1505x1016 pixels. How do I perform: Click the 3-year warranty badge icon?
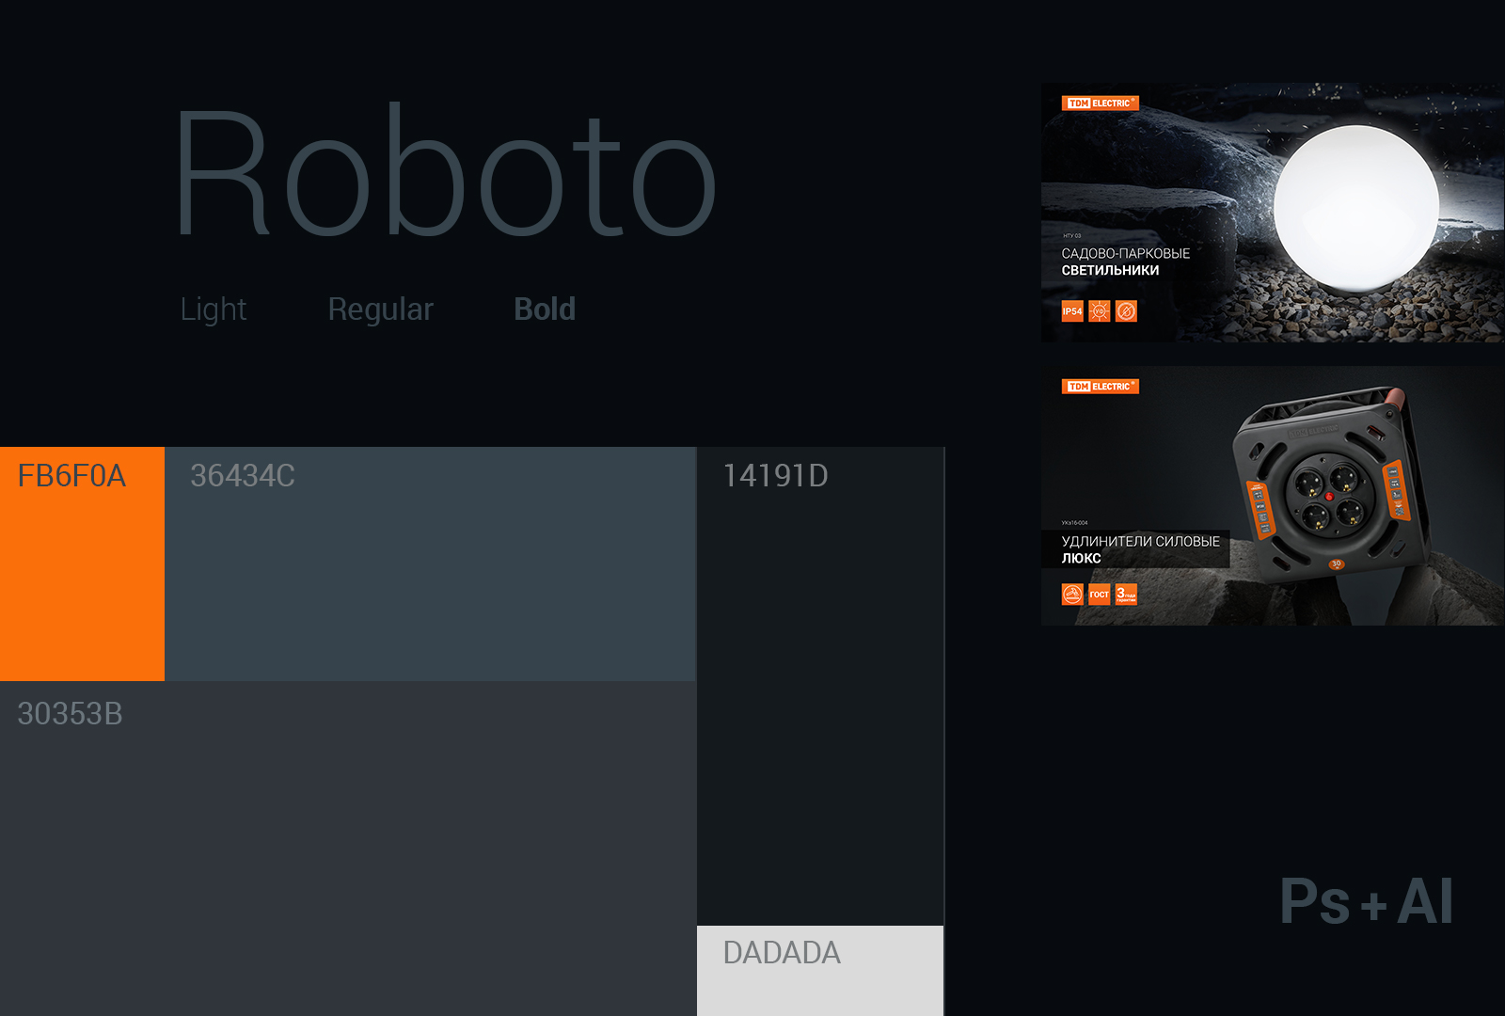(x=1126, y=595)
